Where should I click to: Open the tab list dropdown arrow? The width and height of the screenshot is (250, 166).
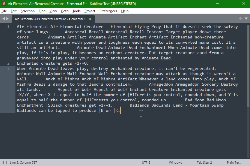tap(246, 19)
